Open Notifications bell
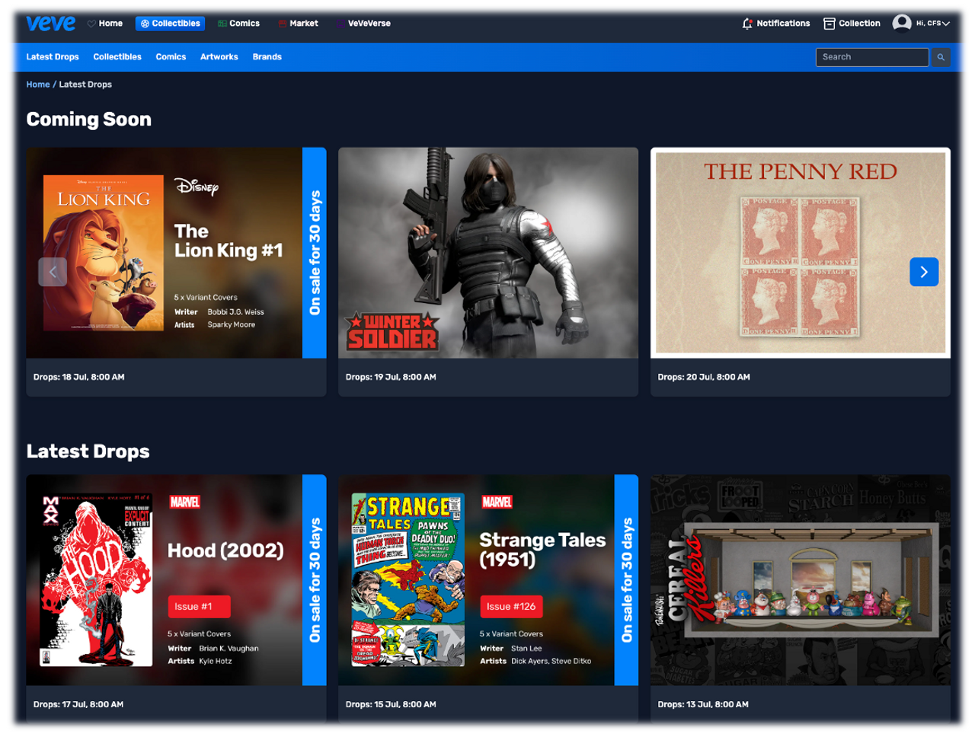The height and width of the screenshot is (737, 975). (x=775, y=24)
